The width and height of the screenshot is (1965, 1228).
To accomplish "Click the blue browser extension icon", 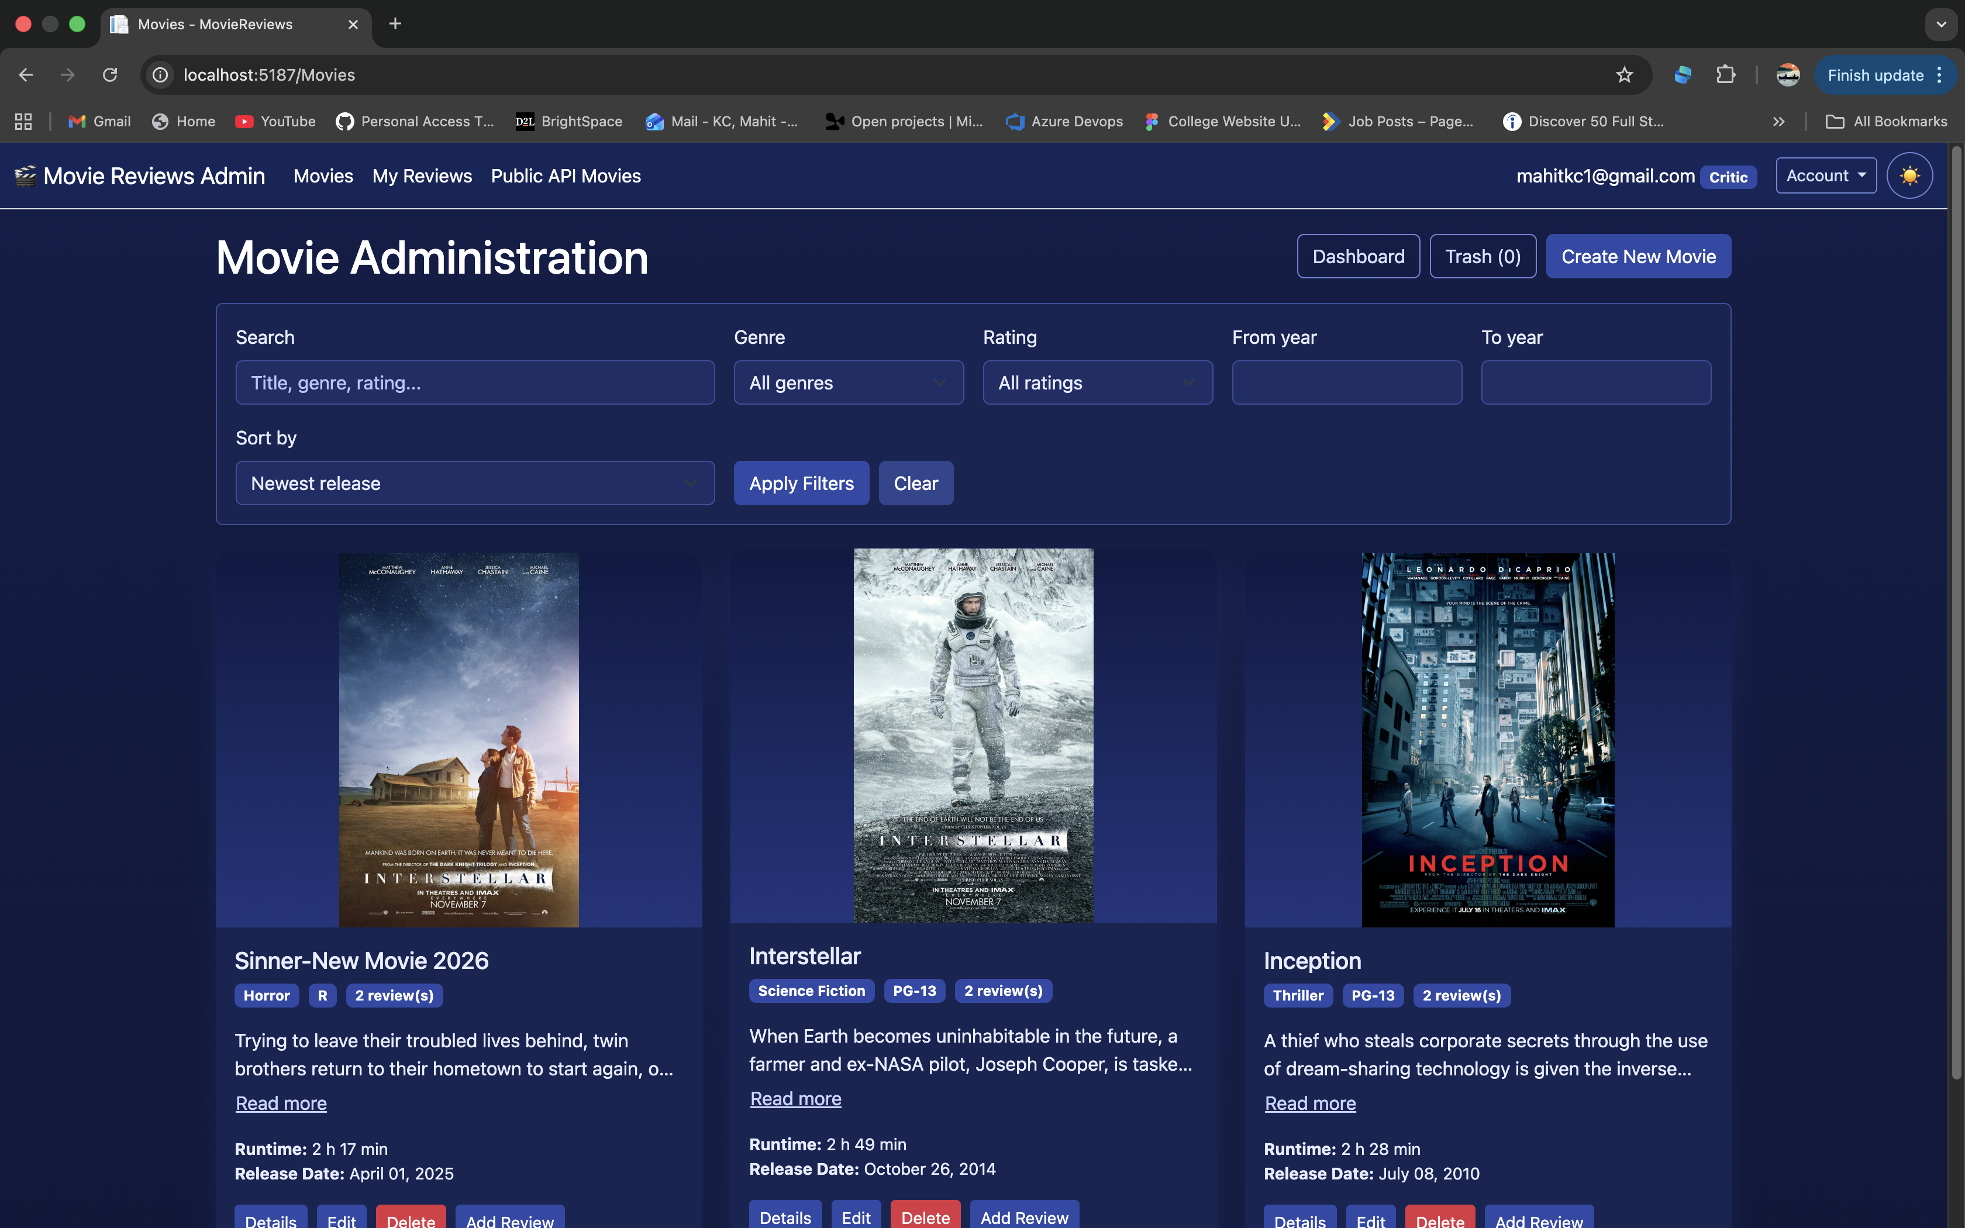I will (1683, 75).
